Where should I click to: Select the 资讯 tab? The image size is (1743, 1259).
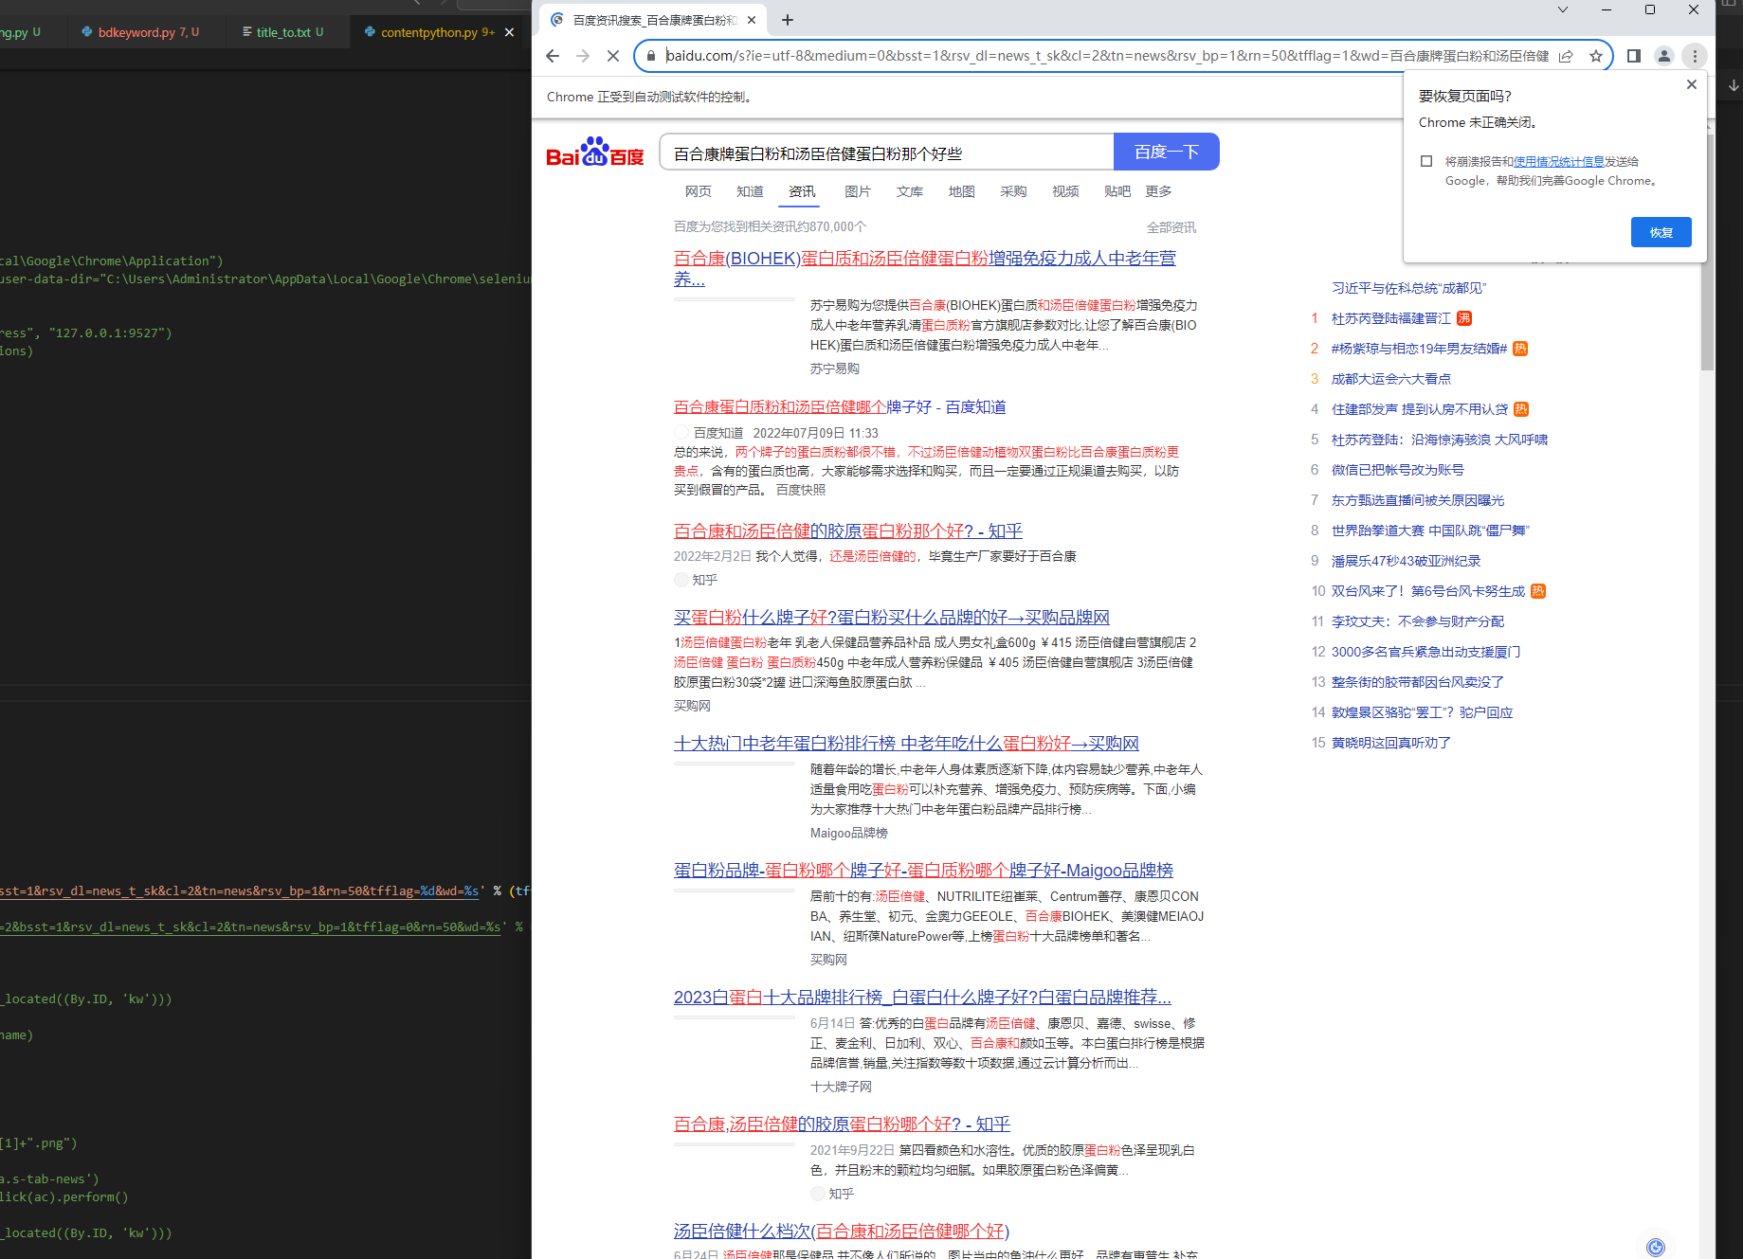[x=802, y=191]
